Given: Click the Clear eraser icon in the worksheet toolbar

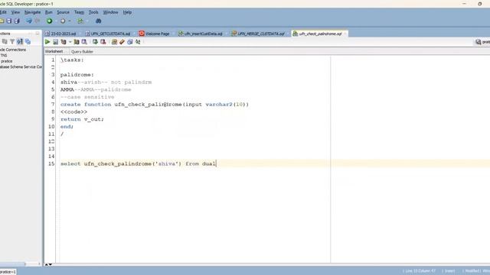Looking at the screenshot, I should (122, 42).
